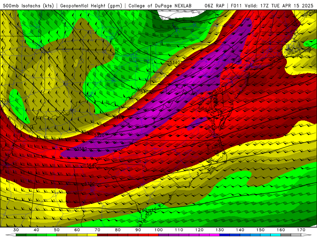Click the 5580 height contour label

click(x=82, y=149)
